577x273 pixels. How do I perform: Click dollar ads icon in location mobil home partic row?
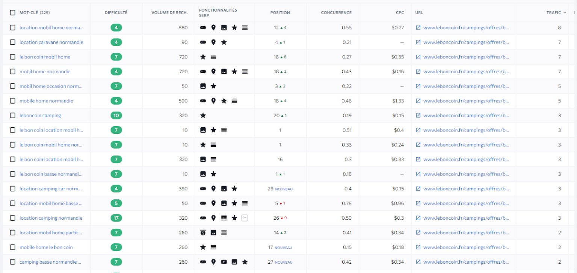coord(203,233)
